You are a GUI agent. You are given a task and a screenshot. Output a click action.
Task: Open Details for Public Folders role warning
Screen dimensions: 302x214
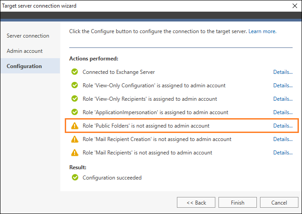click(x=283, y=126)
